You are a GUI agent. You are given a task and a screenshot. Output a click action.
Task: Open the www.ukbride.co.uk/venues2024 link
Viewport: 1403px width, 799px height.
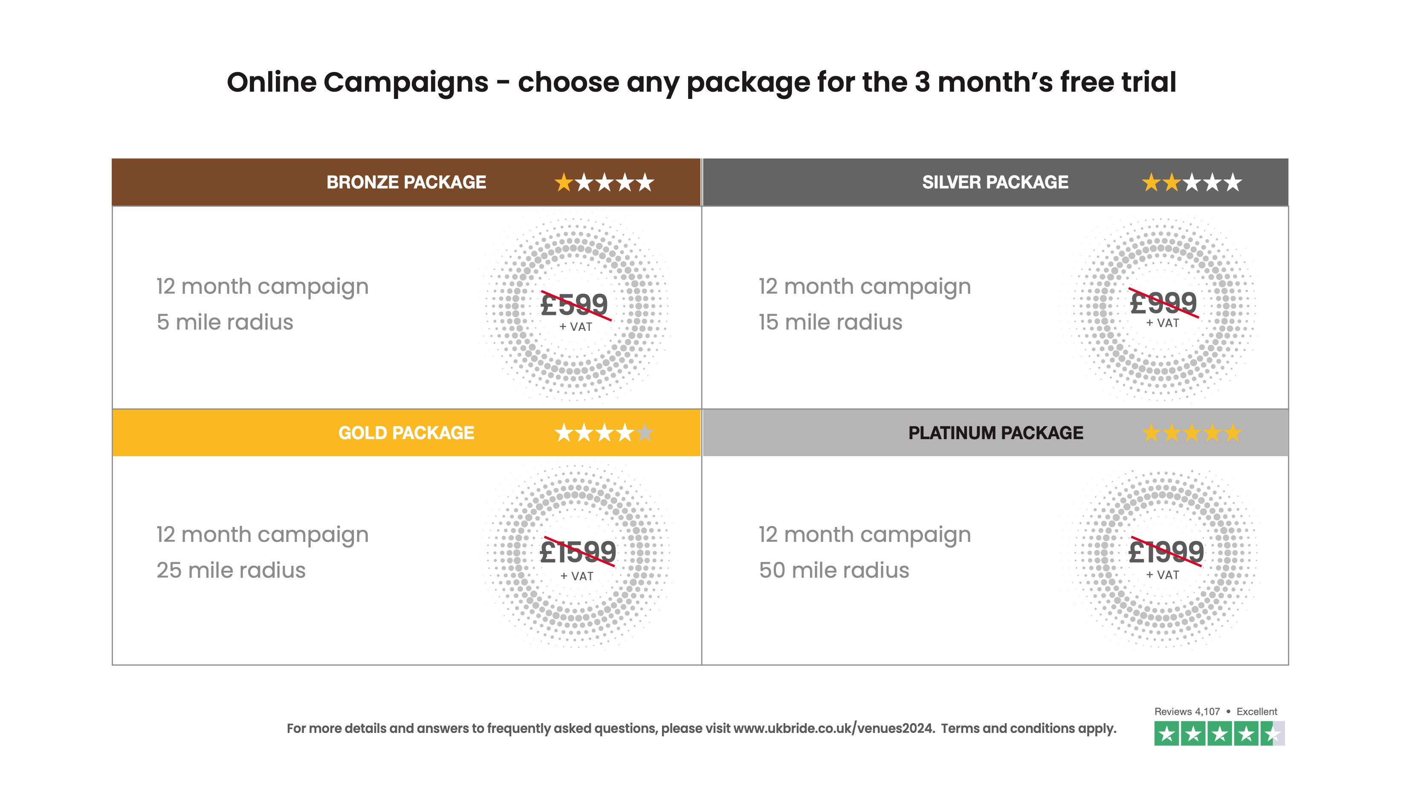click(833, 729)
